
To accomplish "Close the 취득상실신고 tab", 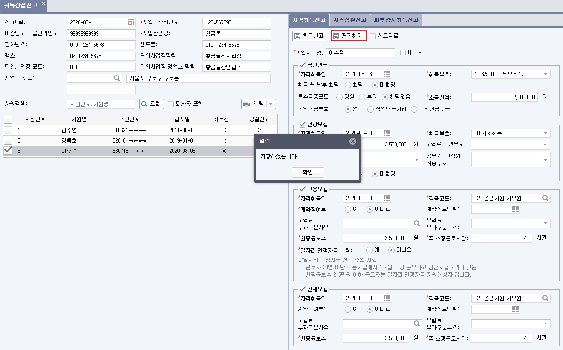I will click(x=43, y=4).
